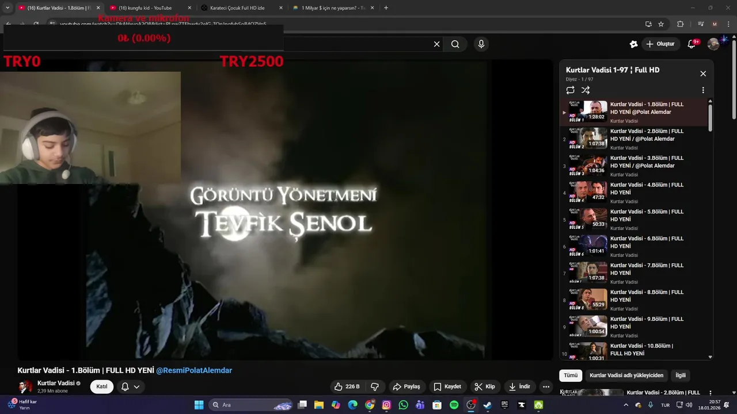
Task: Open the @ResmiPolatAlemdar link in title
Action: pyautogui.click(x=194, y=370)
